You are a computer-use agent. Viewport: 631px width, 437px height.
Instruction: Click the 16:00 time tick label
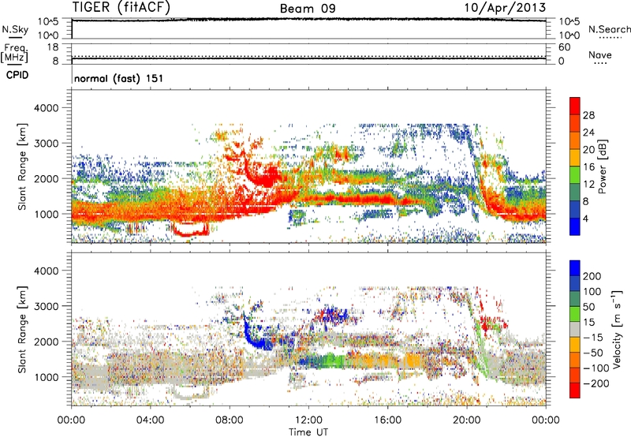[x=387, y=420]
